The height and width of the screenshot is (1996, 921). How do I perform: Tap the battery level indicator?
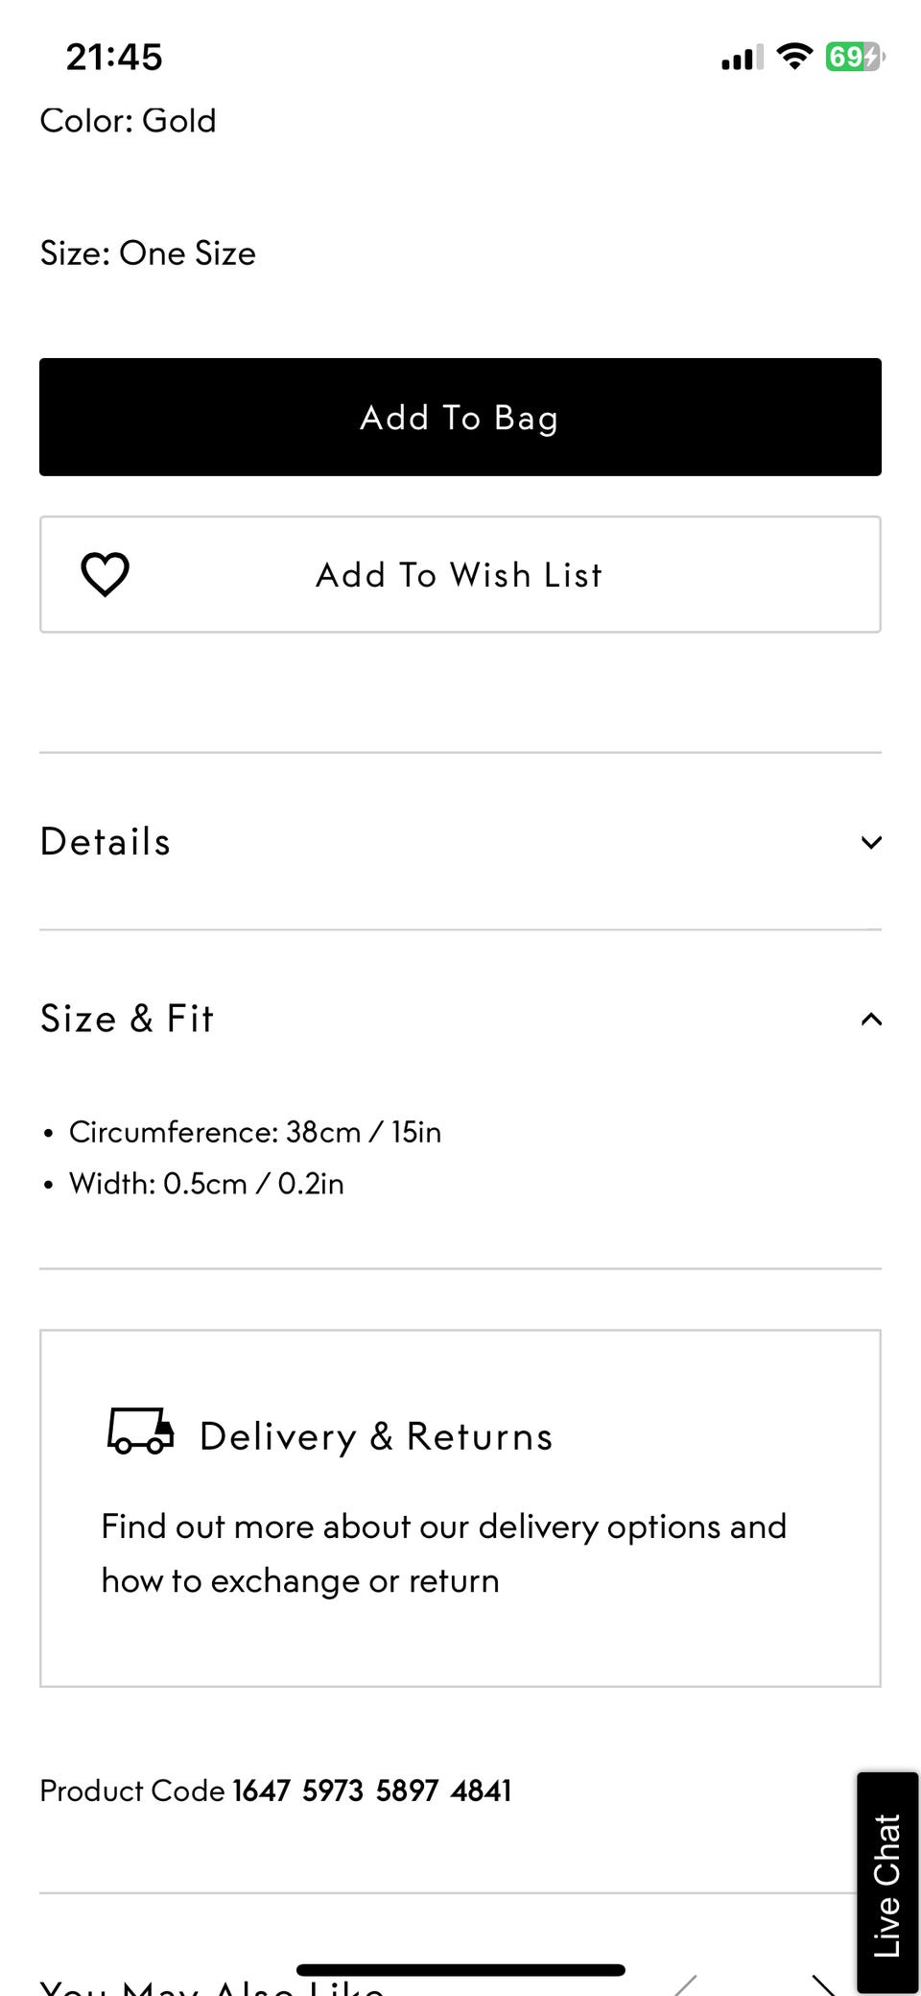854,57
